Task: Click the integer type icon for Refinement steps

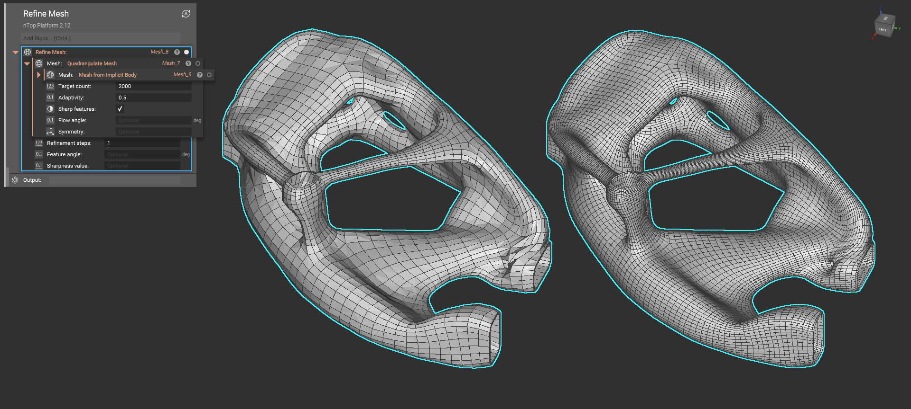Action: pos(39,143)
